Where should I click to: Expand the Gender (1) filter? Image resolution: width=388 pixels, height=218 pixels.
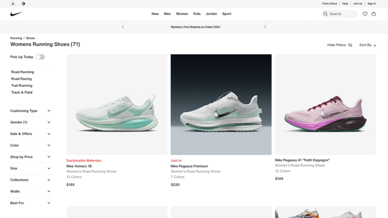30,122
